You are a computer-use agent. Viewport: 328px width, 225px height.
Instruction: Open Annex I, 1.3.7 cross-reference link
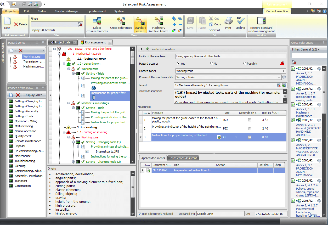coord(306,97)
